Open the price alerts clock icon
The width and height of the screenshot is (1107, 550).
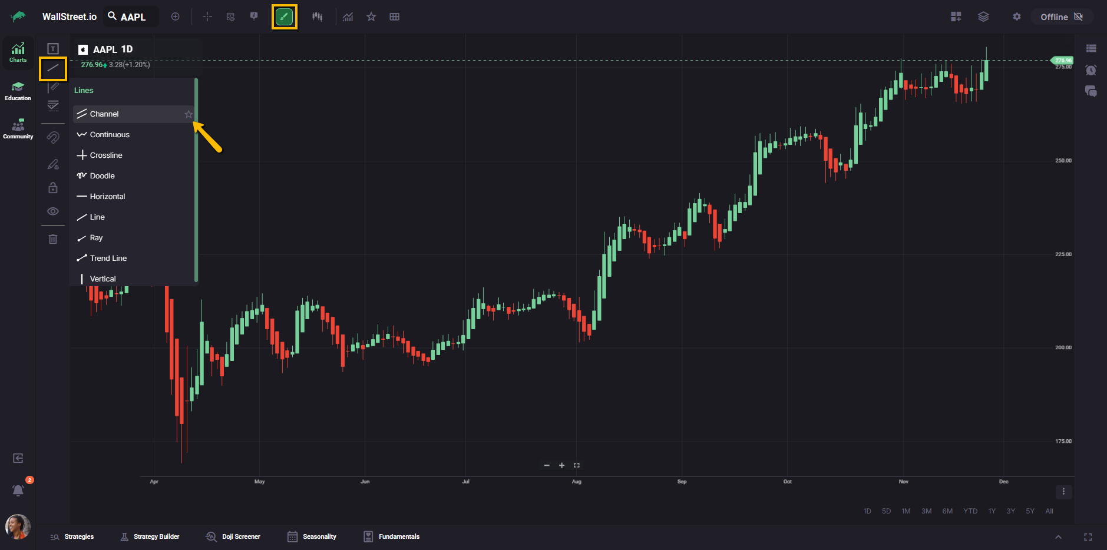[1091, 70]
